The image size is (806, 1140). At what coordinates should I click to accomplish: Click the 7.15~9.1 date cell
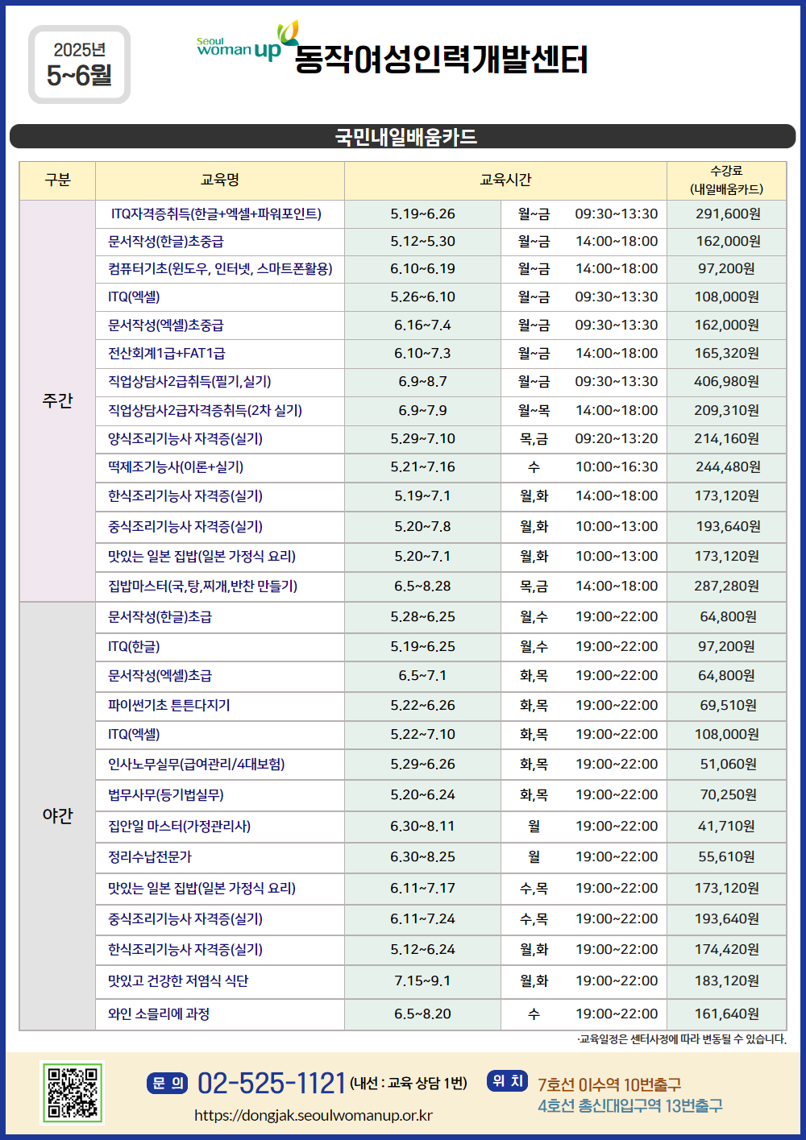tap(422, 981)
